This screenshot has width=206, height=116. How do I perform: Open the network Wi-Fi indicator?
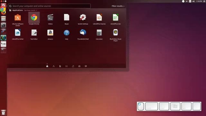click(x=187, y=1)
